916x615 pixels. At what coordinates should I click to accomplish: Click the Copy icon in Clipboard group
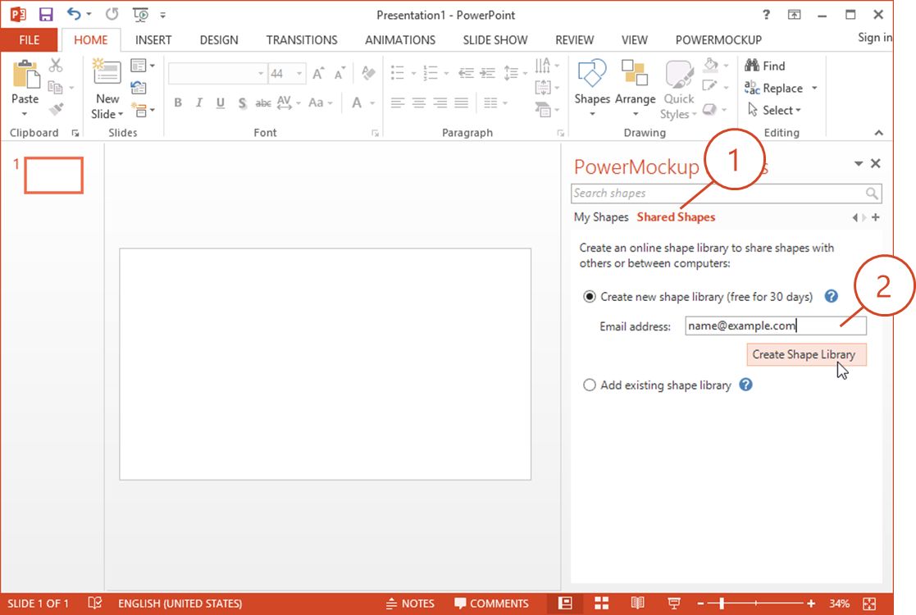pos(56,87)
